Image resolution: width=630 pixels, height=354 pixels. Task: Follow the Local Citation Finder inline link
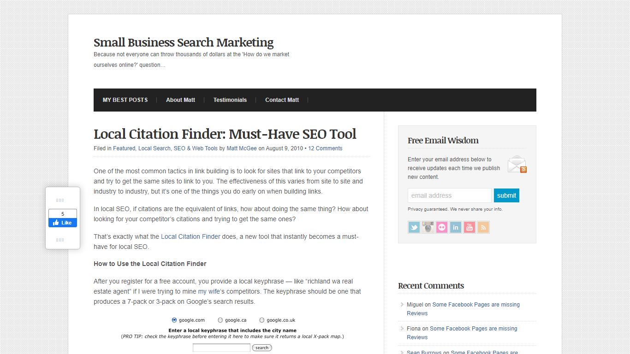(190, 236)
